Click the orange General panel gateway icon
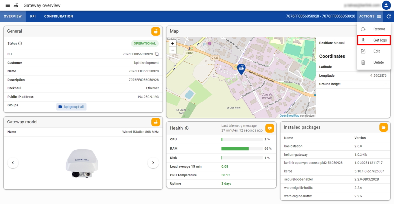The height and width of the screenshot is (204, 394). [x=156, y=31]
